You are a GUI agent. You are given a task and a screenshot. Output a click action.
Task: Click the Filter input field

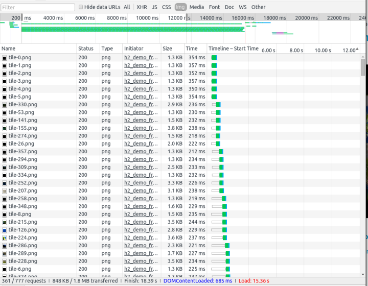tap(38, 7)
